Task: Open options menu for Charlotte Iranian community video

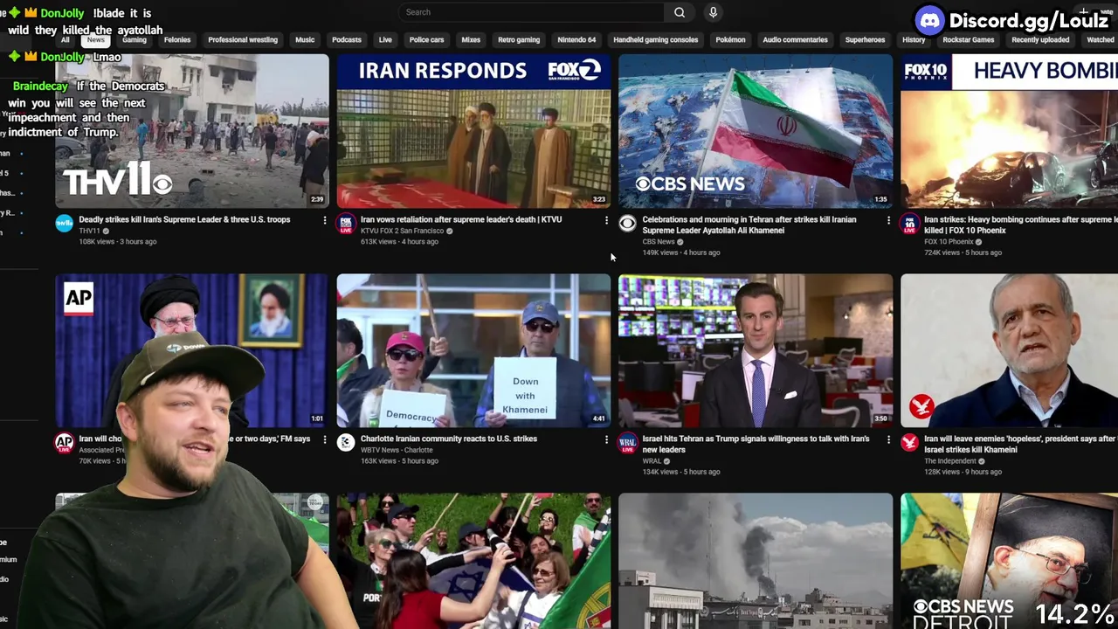Action: (x=606, y=439)
